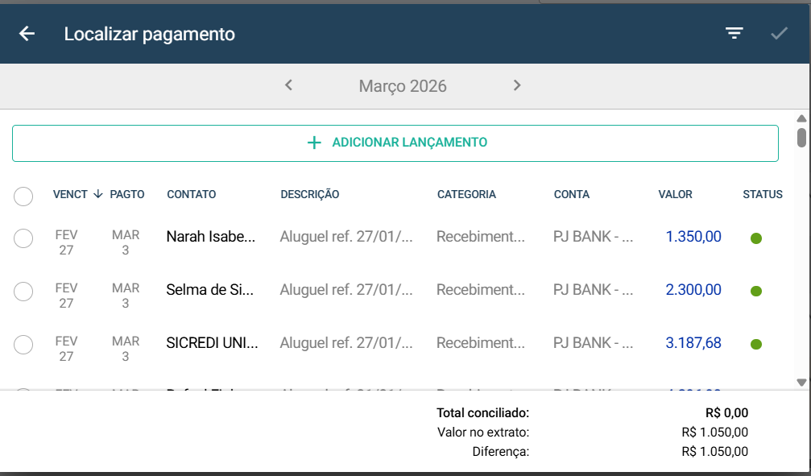This screenshot has width=811, height=476.
Task: Click the green status dot for Narah Isabe
Action: point(756,238)
